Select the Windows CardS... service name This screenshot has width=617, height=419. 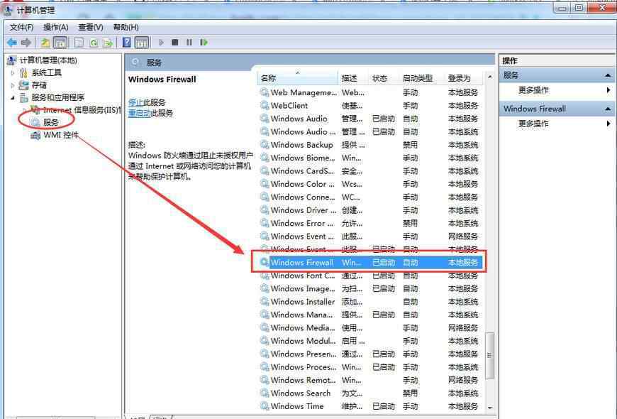click(302, 171)
